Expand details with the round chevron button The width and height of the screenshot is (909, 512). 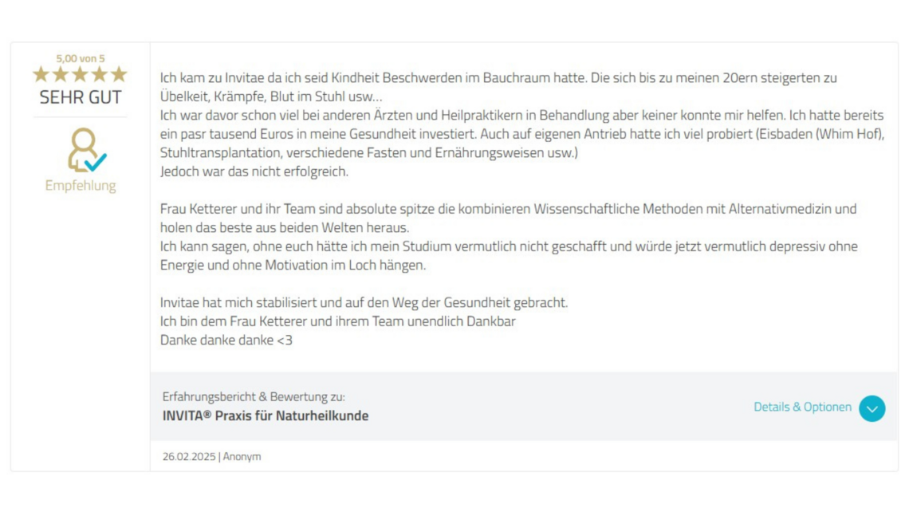point(872,408)
